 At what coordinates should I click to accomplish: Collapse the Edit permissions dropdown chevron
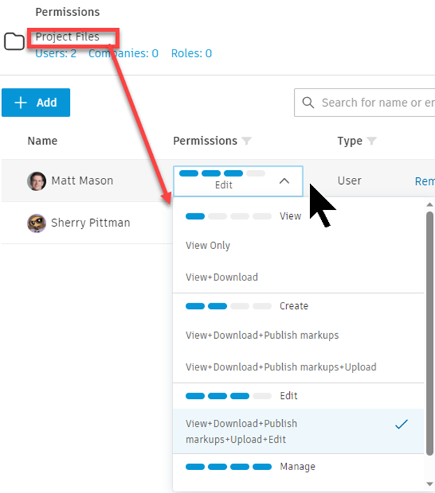point(283,181)
